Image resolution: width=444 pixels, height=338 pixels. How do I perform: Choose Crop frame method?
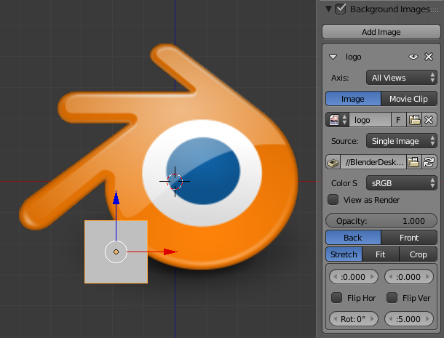419,254
